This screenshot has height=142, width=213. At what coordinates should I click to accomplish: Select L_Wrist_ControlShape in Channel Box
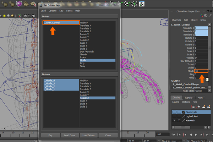tap(186, 84)
